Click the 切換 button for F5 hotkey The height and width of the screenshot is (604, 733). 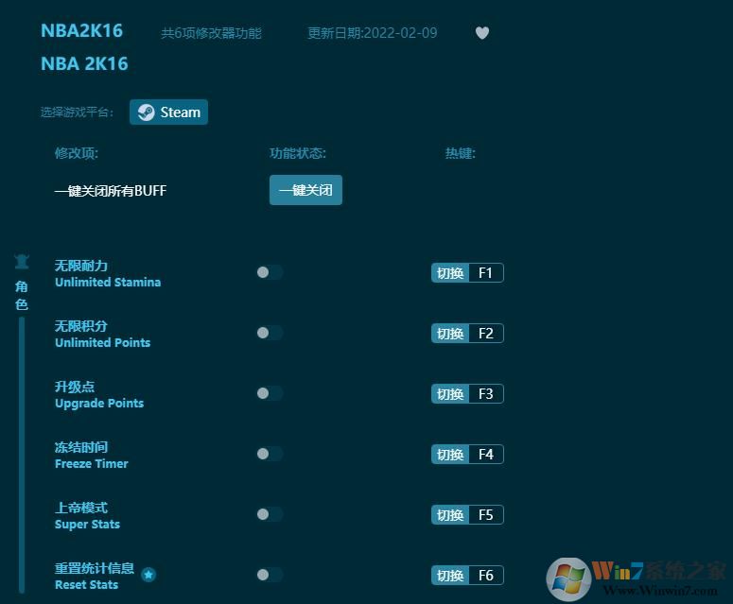[x=449, y=515]
